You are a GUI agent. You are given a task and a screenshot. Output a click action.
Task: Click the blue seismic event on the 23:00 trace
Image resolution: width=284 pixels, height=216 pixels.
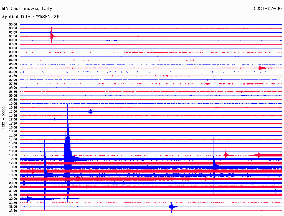click(x=172, y=207)
